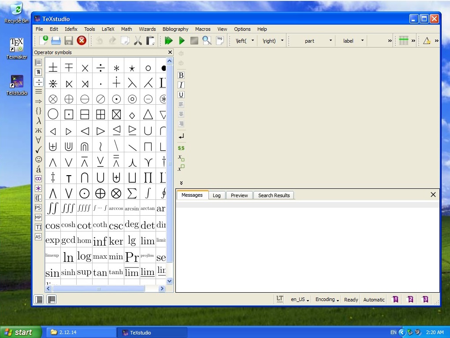Expand the hidden editor side toolbar items
This screenshot has width=450, height=338.
[181, 183]
